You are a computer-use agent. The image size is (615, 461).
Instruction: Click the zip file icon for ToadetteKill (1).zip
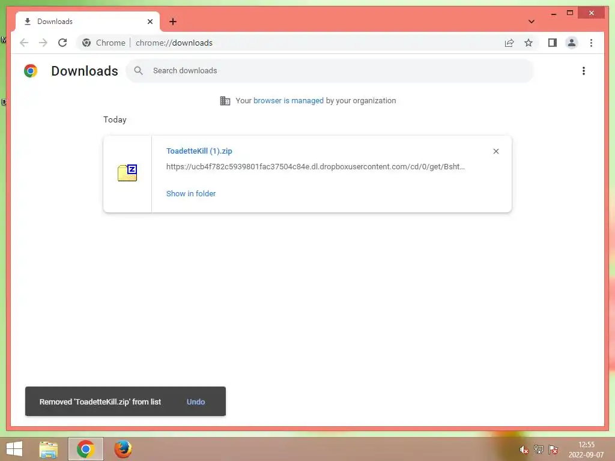click(x=127, y=173)
